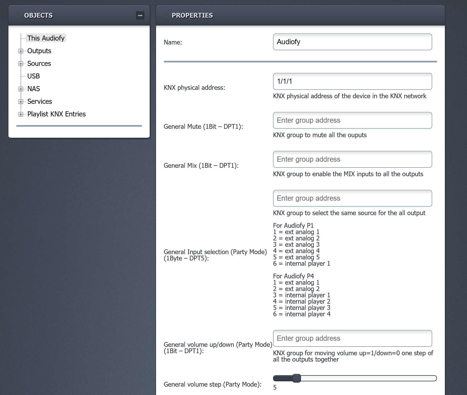The width and height of the screenshot is (467, 395).
Task: Select This Audiofy in the tree
Action: point(46,38)
